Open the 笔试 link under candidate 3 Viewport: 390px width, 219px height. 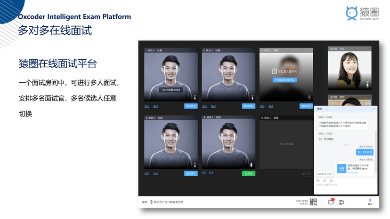pyautogui.click(x=271, y=106)
